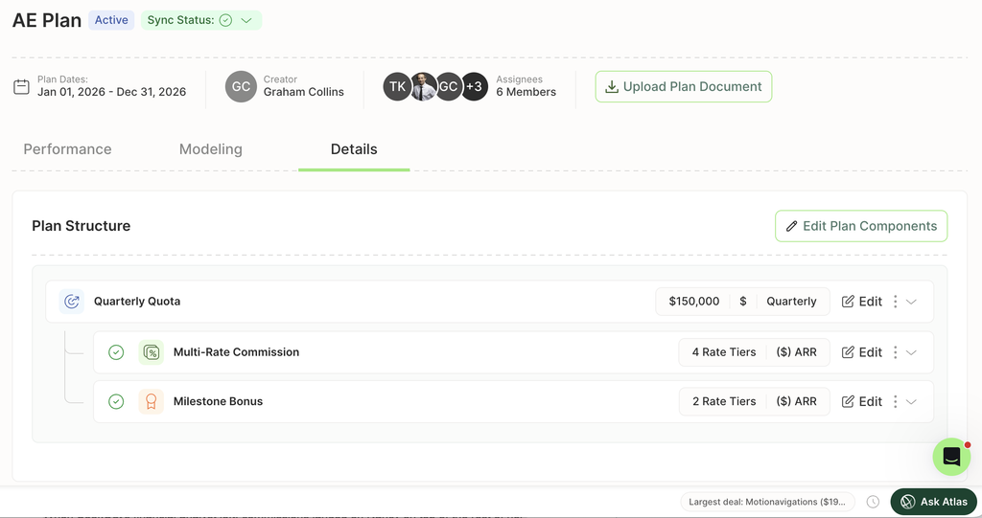Click the assignee GC avatar
Screen dimensions: 982x518
(x=449, y=86)
